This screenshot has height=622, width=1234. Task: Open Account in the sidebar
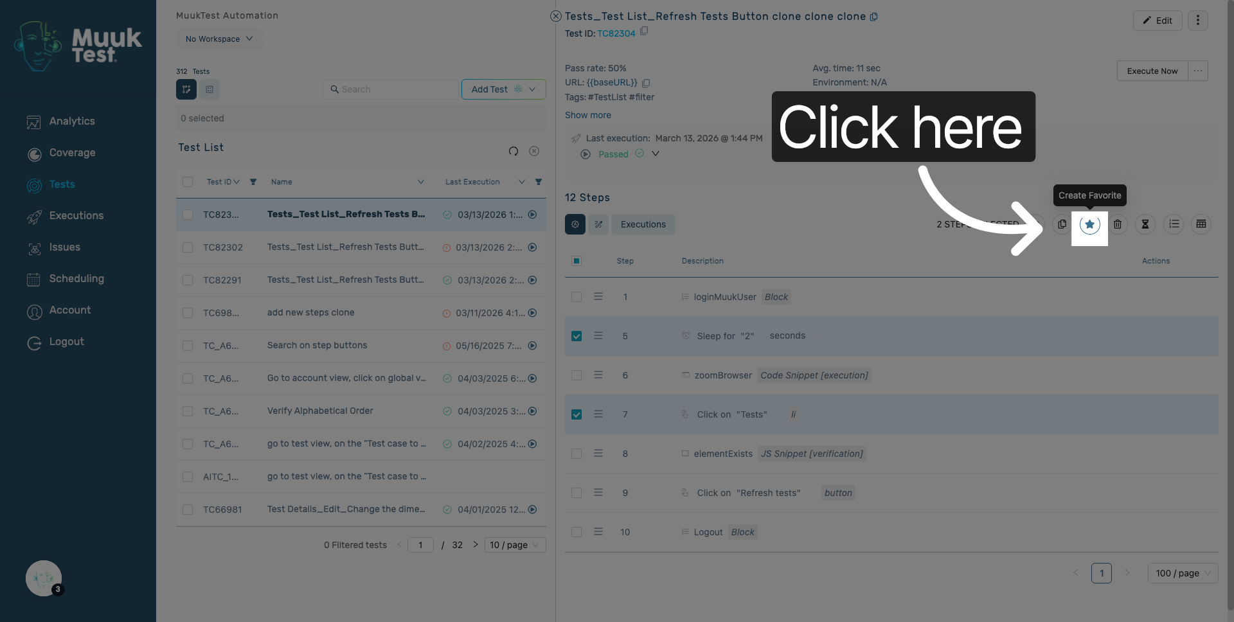69,310
